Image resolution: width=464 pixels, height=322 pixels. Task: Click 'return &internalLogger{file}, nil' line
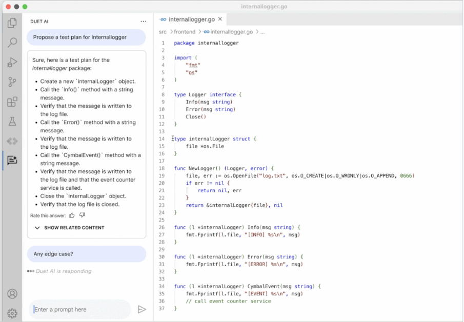(234, 205)
